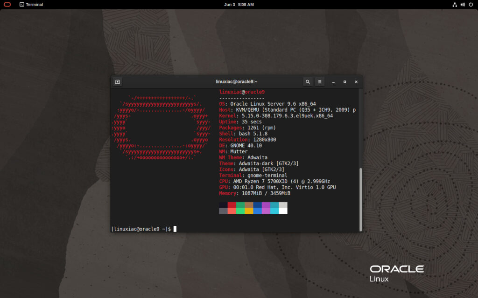This screenshot has width=478, height=298.
Task: Click the Terminal app icon beside its menu name
Action: point(22,4)
